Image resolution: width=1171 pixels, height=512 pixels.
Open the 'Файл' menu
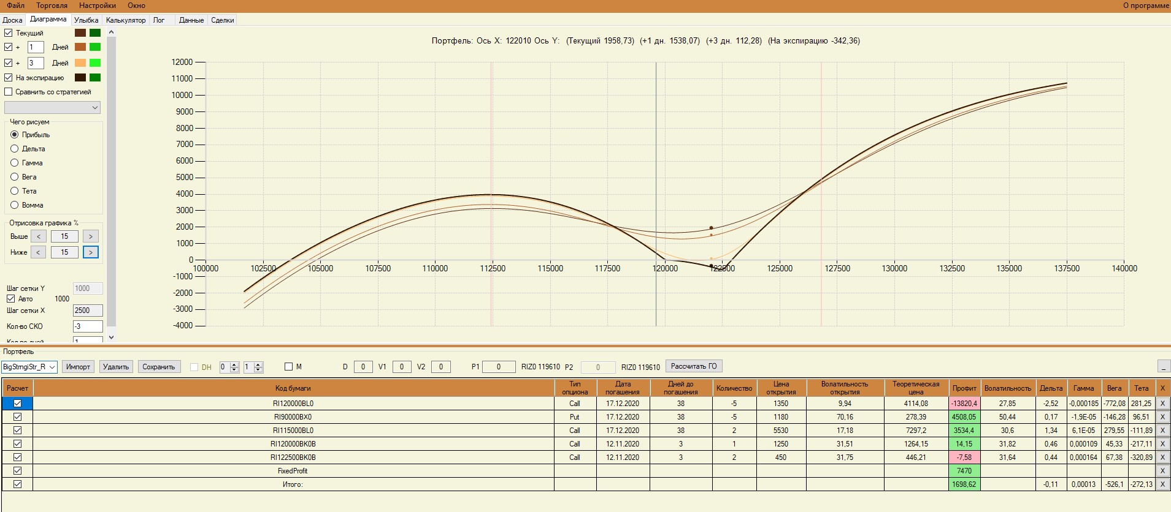tap(16, 6)
